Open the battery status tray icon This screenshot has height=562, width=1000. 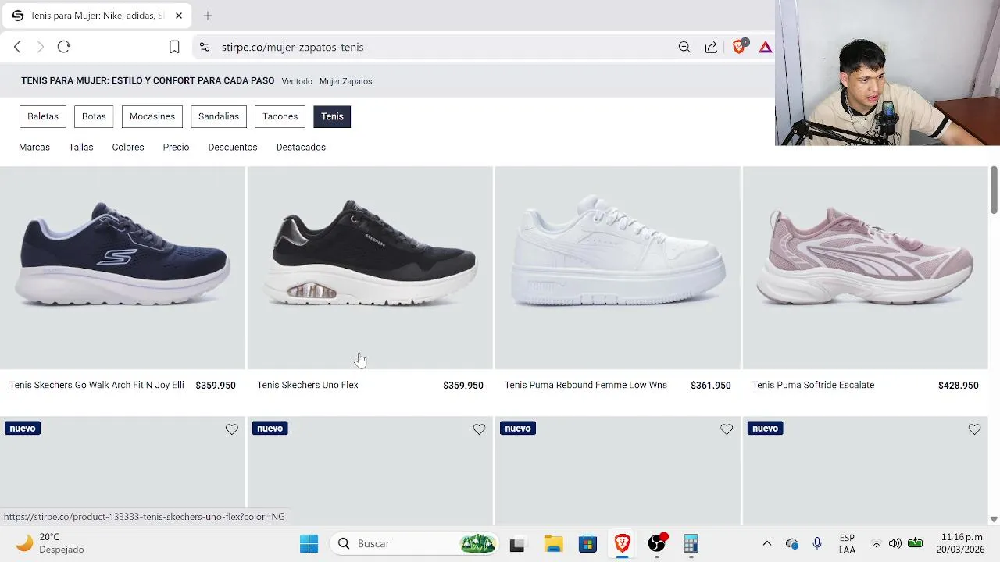tap(916, 543)
